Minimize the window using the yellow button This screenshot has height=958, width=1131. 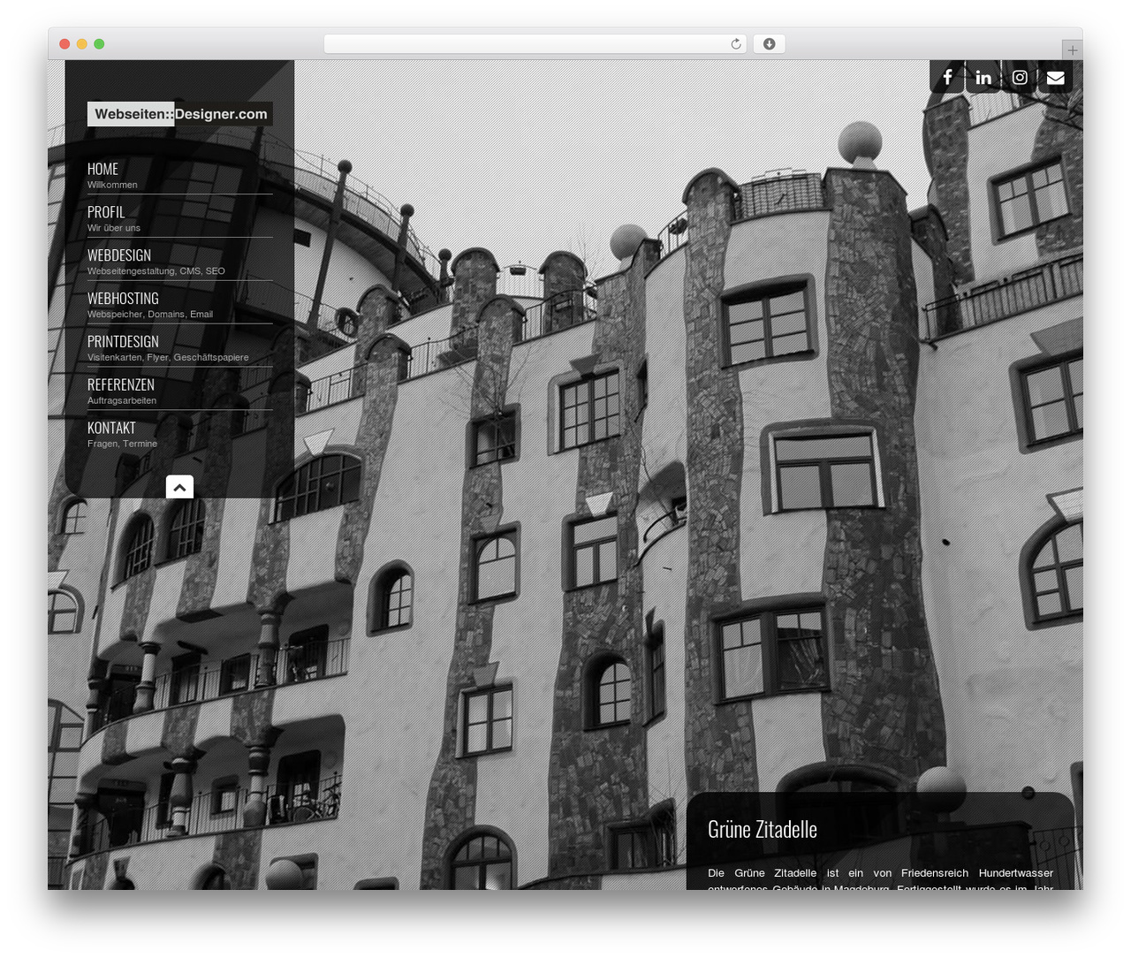(82, 44)
